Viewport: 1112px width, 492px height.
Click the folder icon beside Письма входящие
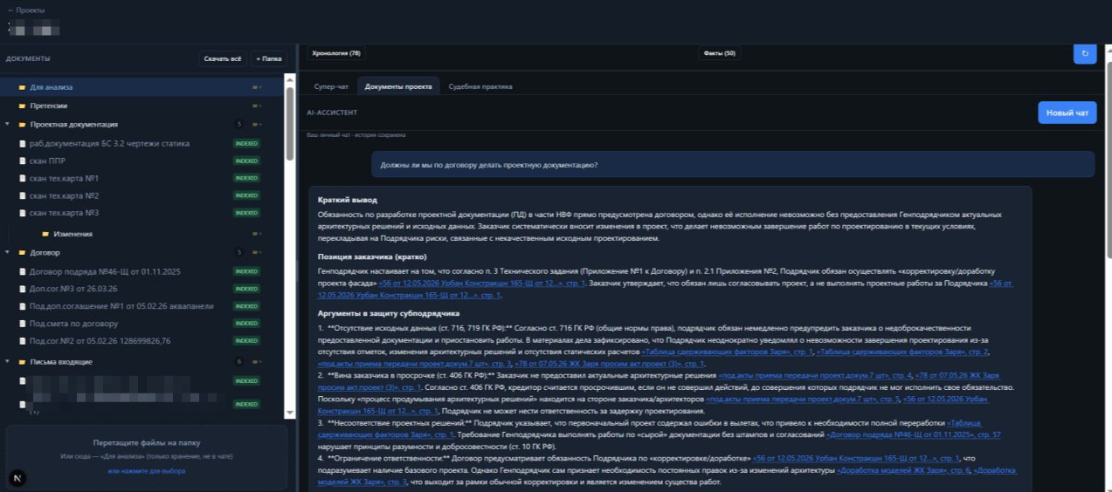tap(22, 361)
